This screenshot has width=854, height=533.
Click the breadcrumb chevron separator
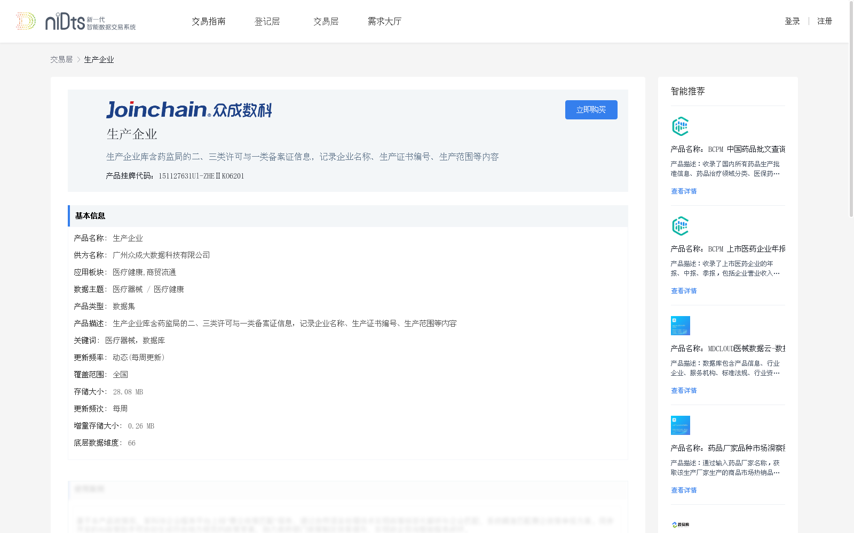point(78,60)
